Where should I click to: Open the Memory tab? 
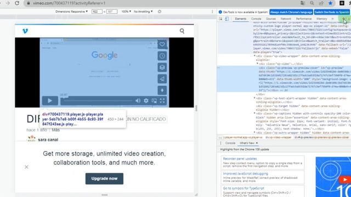click(322, 19)
